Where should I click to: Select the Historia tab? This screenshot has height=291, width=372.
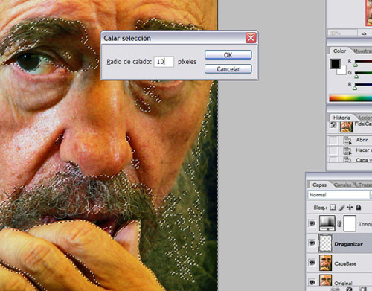[341, 118]
